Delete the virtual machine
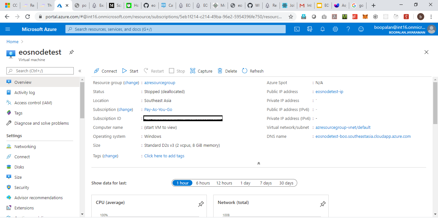This screenshot has height=219, width=438. click(227, 71)
